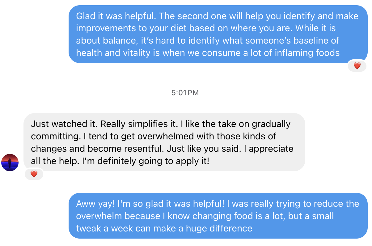Click the phrase "Just like you said"

pyautogui.click(x=204, y=149)
